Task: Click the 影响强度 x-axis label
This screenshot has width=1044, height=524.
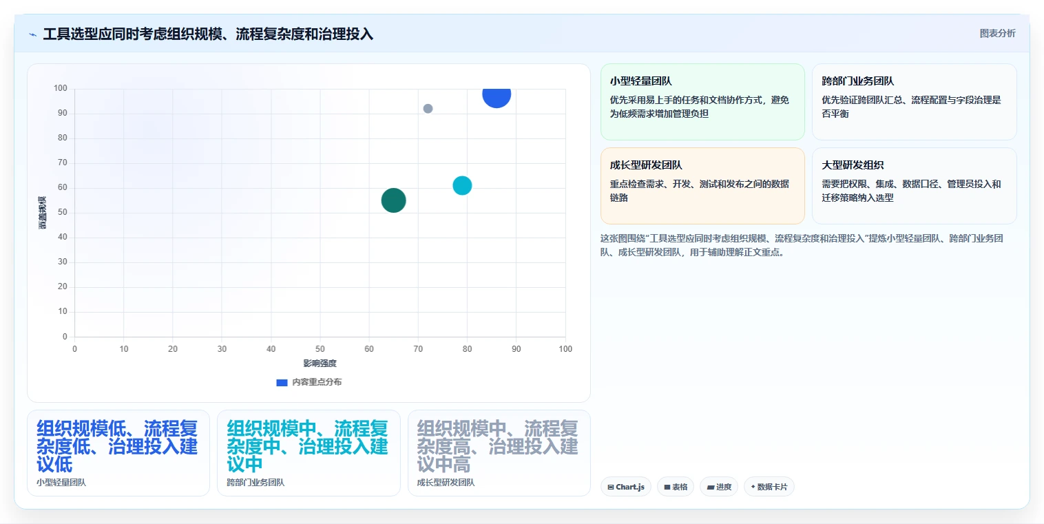Action: [320, 363]
